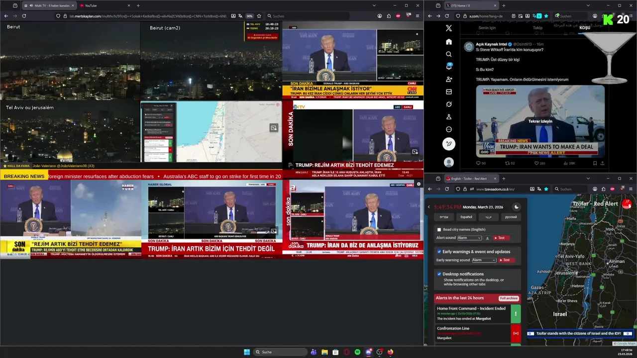Toggle Desktop notifications checkbox
Screen dimensions: 637x358
pyautogui.click(x=439, y=274)
